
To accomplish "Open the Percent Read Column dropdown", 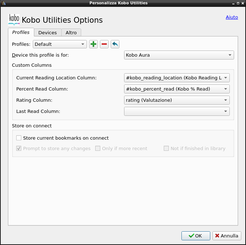I will pos(177,89).
